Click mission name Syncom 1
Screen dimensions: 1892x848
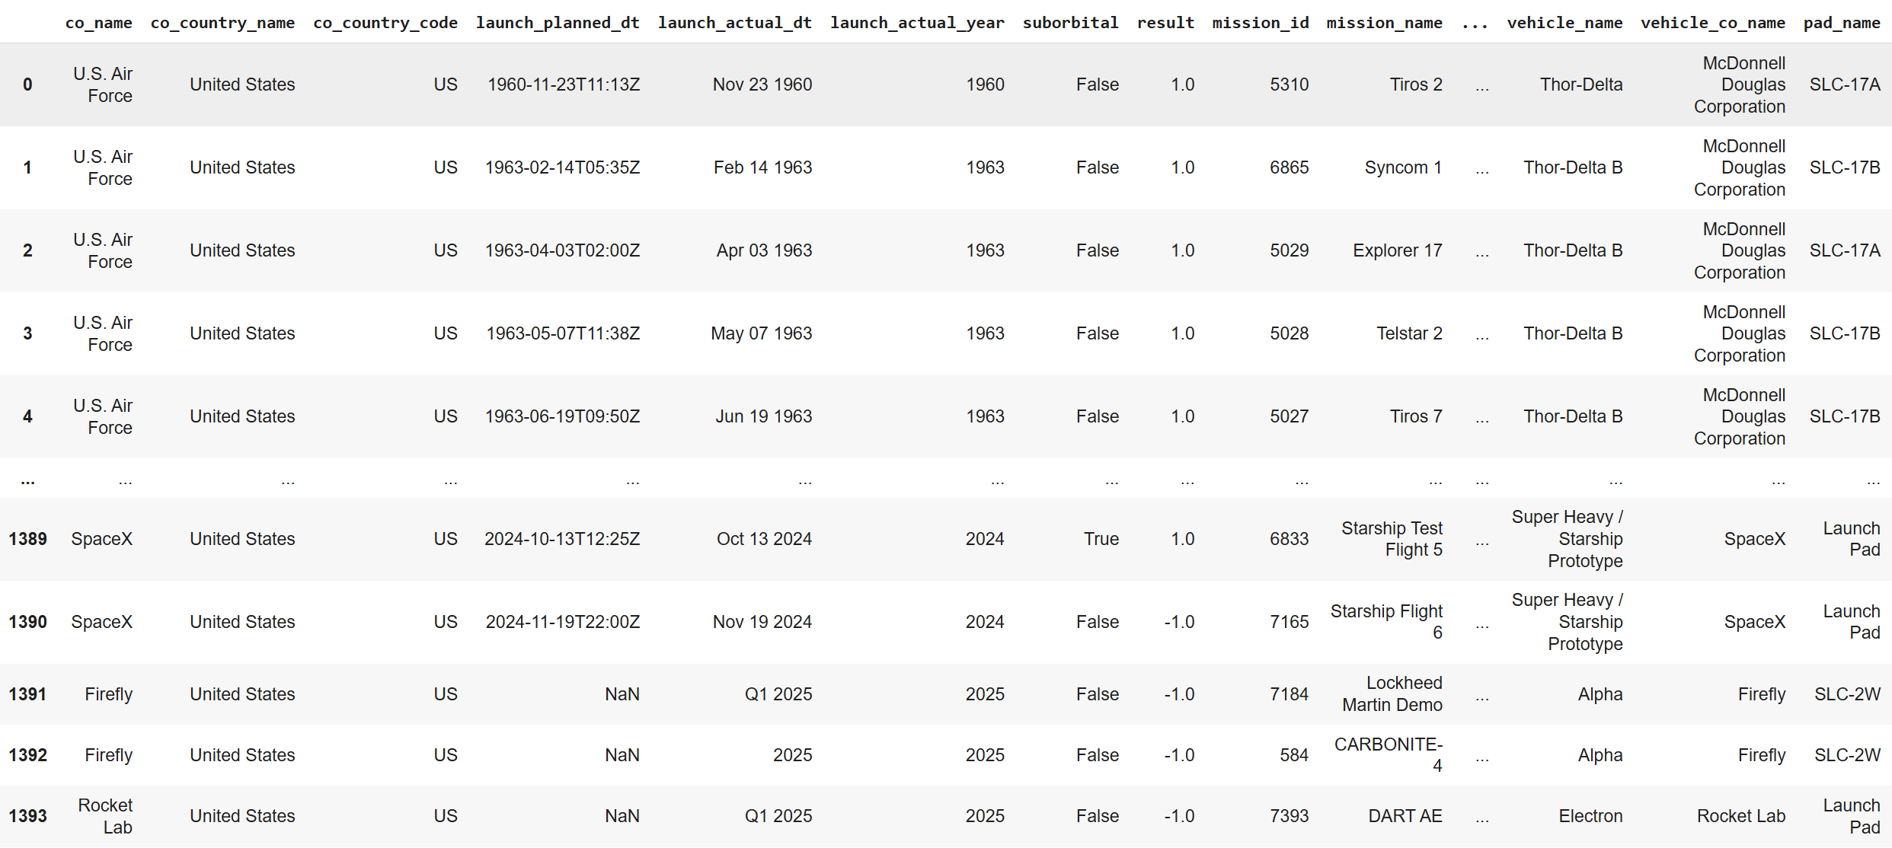point(1403,167)
